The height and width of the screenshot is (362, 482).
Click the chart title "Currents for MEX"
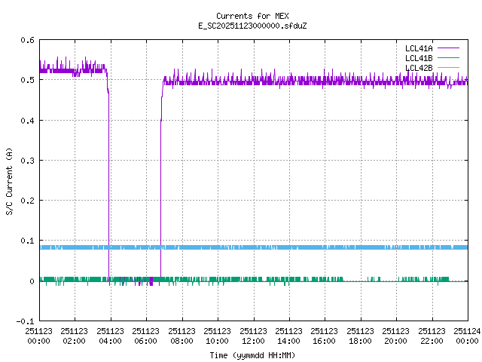pos(252,16)
